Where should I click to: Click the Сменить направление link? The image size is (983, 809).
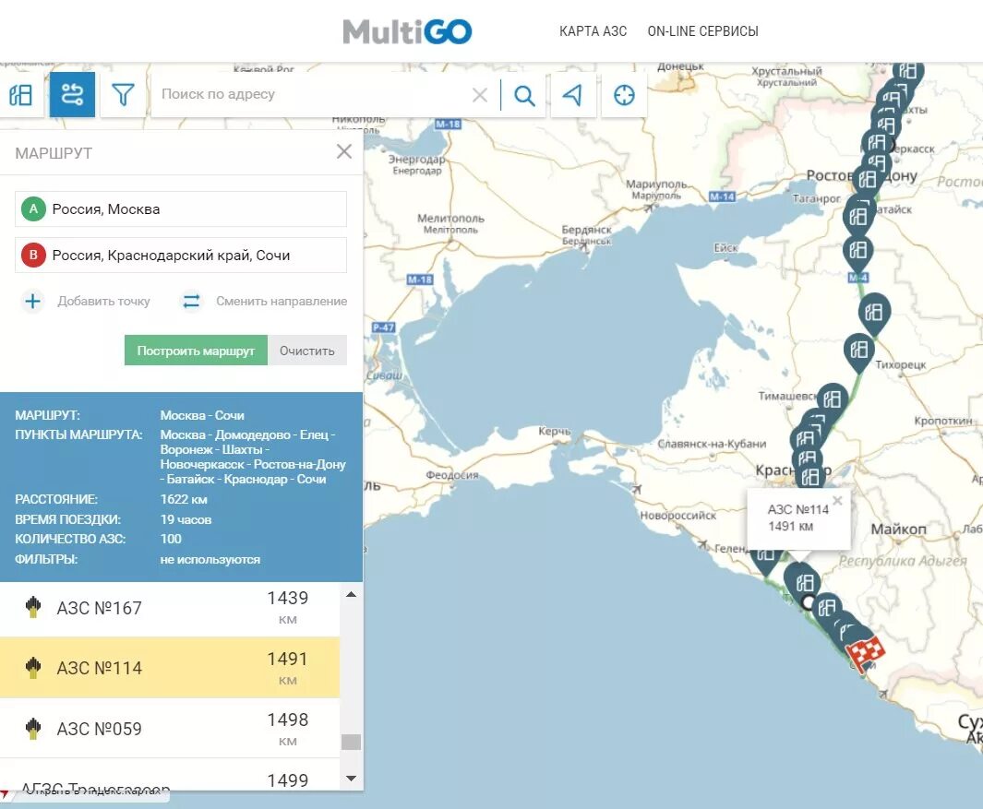click(282, 302)
